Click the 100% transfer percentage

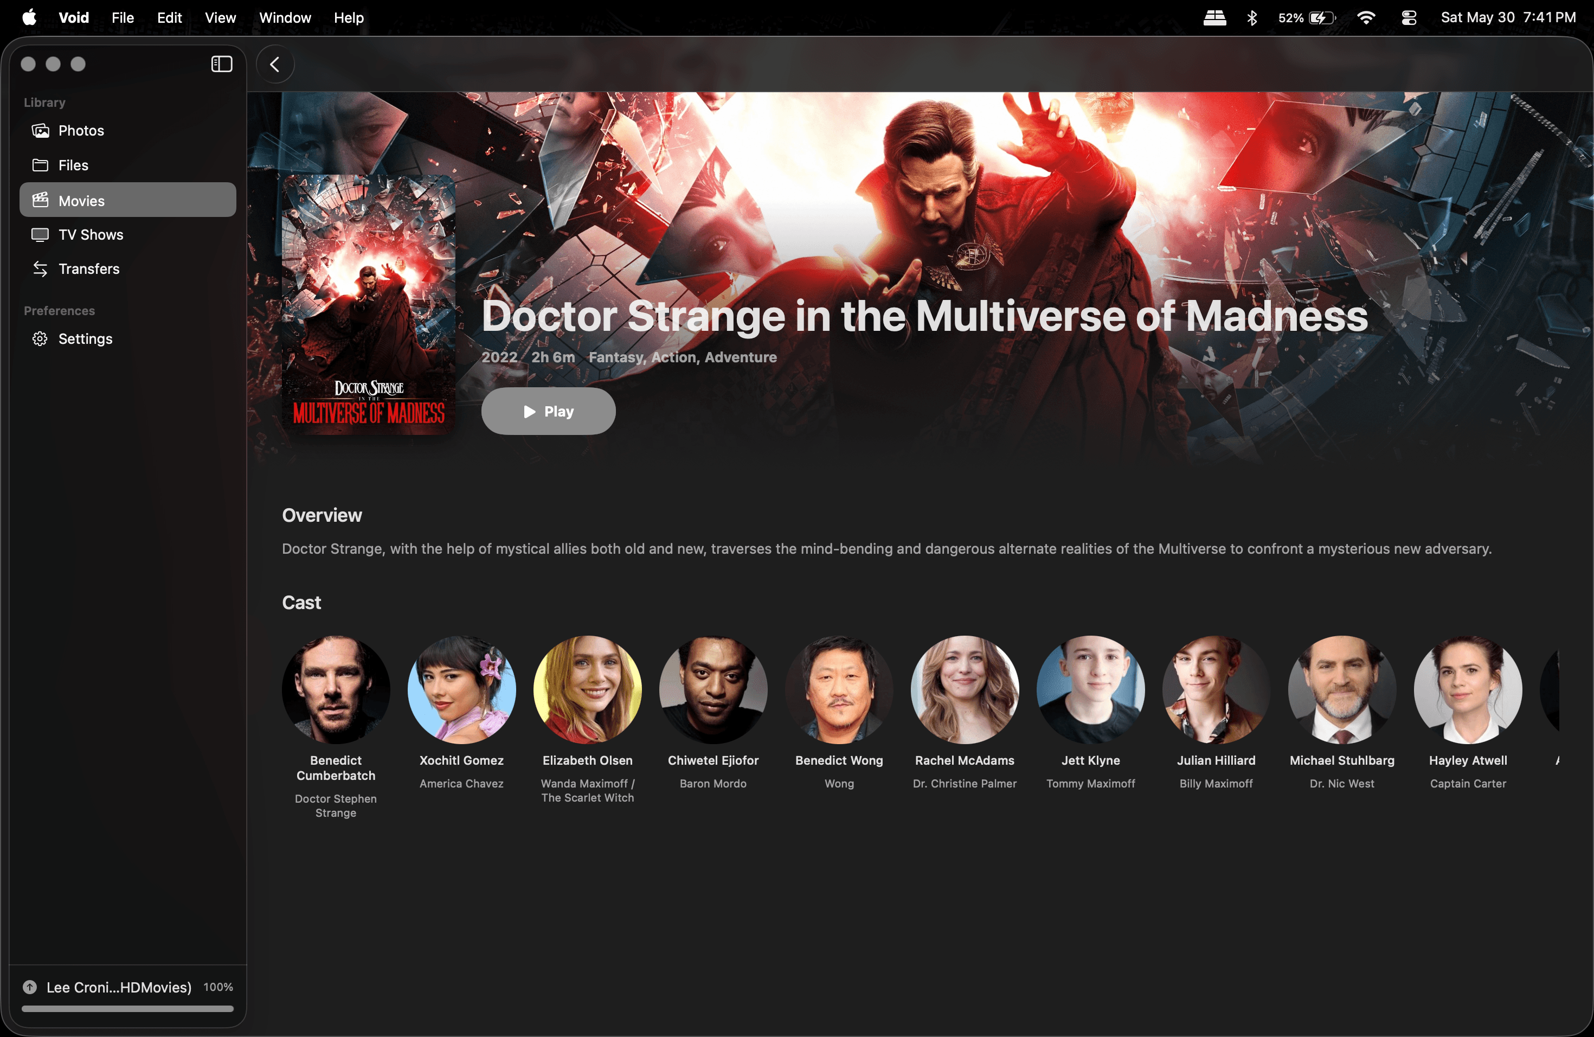(218, 987)
